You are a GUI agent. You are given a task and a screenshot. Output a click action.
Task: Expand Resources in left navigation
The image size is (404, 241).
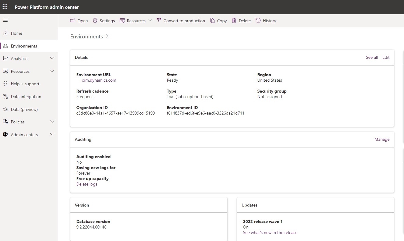pos(52,71)
